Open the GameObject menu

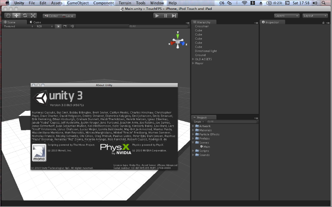(x=77, y=3)
